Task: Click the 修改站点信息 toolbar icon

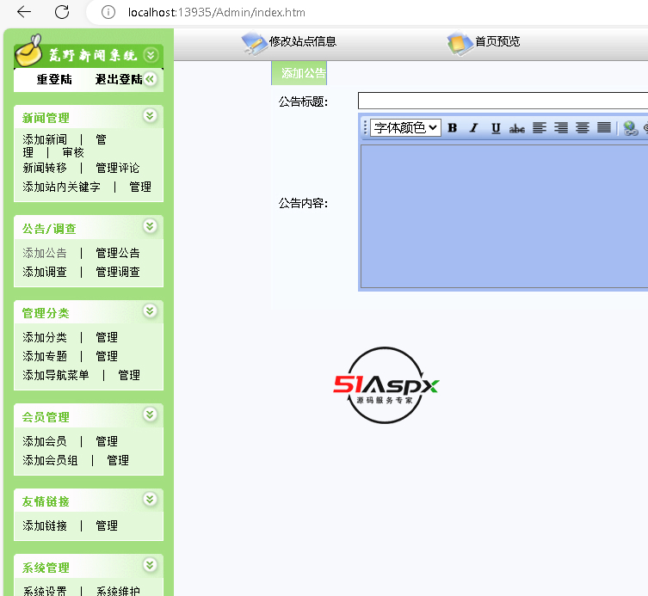Action: tap(254, 43)
